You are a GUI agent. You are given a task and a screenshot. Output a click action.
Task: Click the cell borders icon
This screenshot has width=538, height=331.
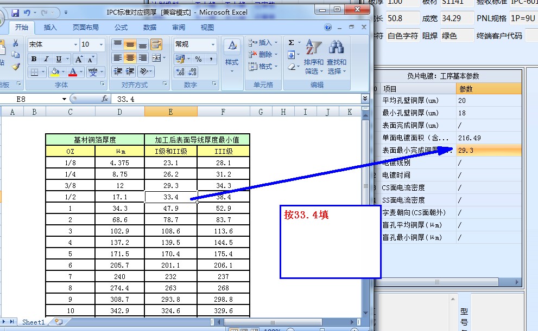(x=34, y=72)
